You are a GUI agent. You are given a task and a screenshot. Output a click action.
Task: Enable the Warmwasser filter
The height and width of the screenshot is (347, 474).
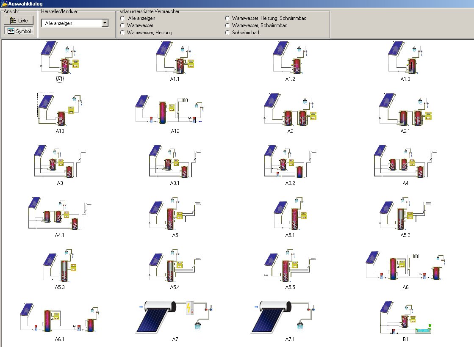122,25
